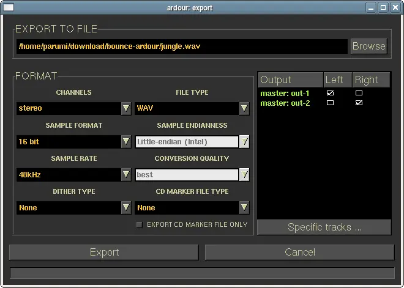Open the Channels stereo dropdown arrow

coord(126,108)
